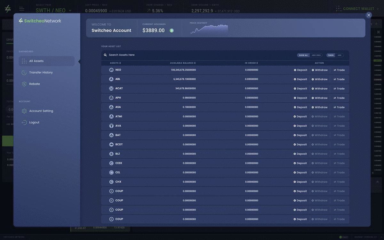Viewport: 384px width, 240px height.
Task: Click the Price History chart thumbnail
Action: coord(209,29)
